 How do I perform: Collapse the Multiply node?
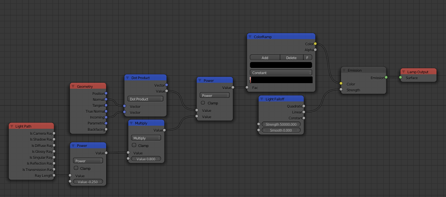click(x=131, y=123)
